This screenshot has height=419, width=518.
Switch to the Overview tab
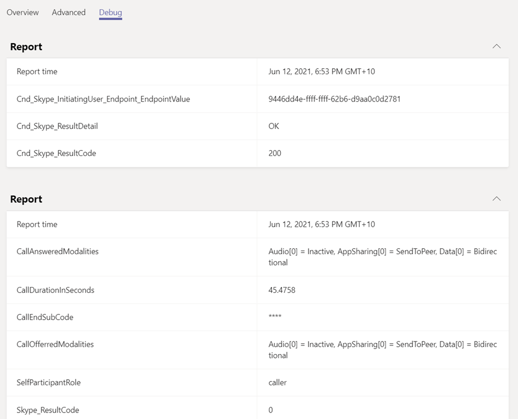(x=22, y=12)
